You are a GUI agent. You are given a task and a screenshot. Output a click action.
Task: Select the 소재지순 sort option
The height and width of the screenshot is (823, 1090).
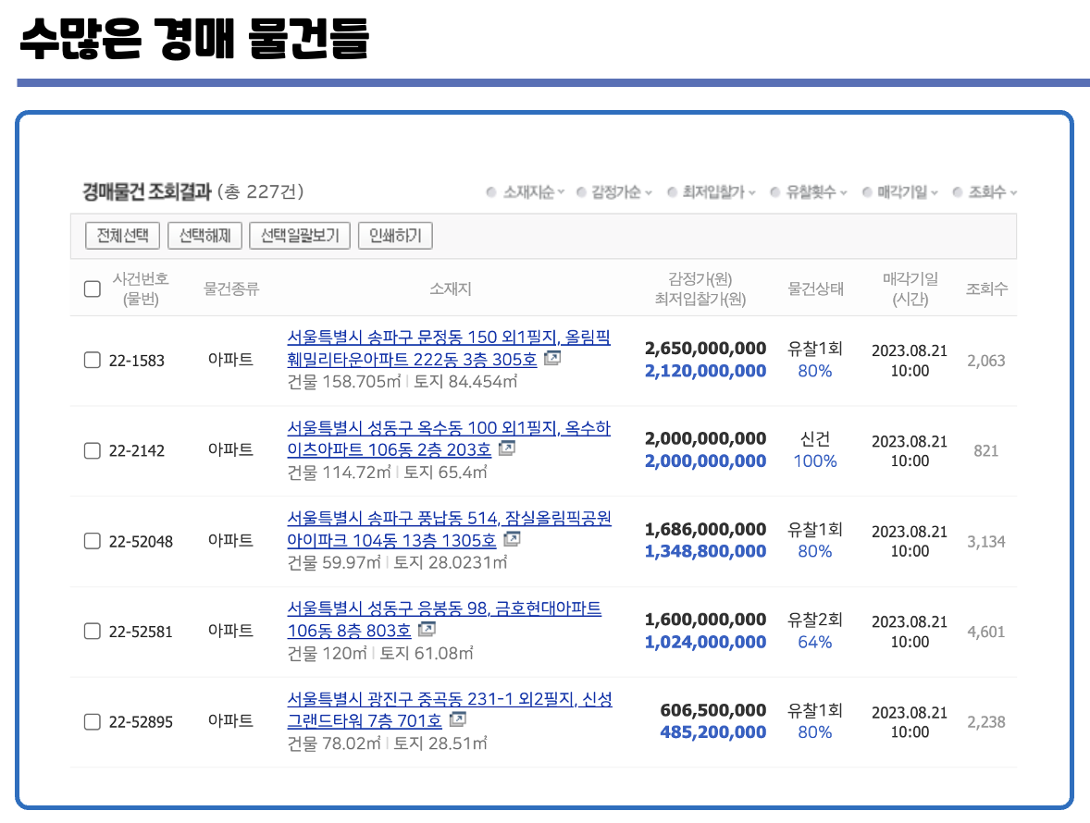pyautogui.click(x=530, y=190)
